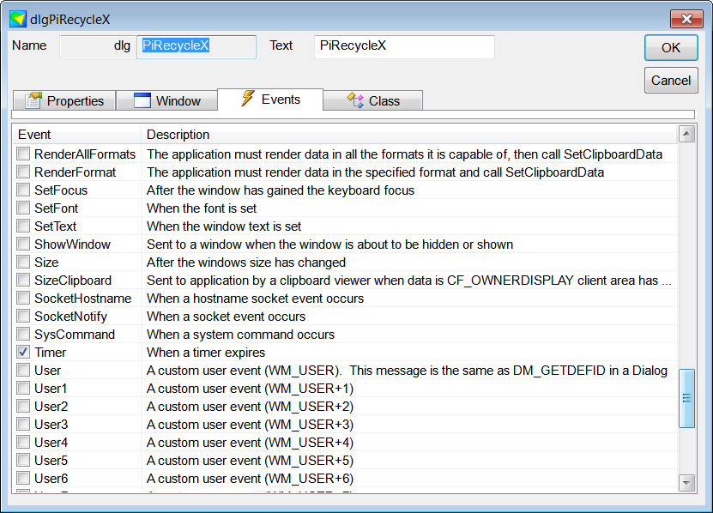713x513 pixels.
Task: Click the dialog title bar app icon
Action: pyautogui.click(x=18, y=19)
